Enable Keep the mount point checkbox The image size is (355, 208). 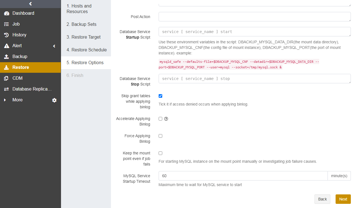(x=160, y=153)
